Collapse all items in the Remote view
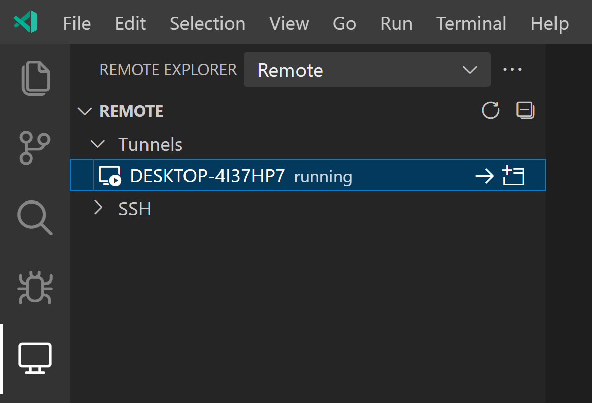592x403 pixels. [525, 110]
